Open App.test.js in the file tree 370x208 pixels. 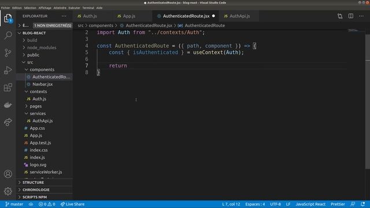[x=45, y=143]
